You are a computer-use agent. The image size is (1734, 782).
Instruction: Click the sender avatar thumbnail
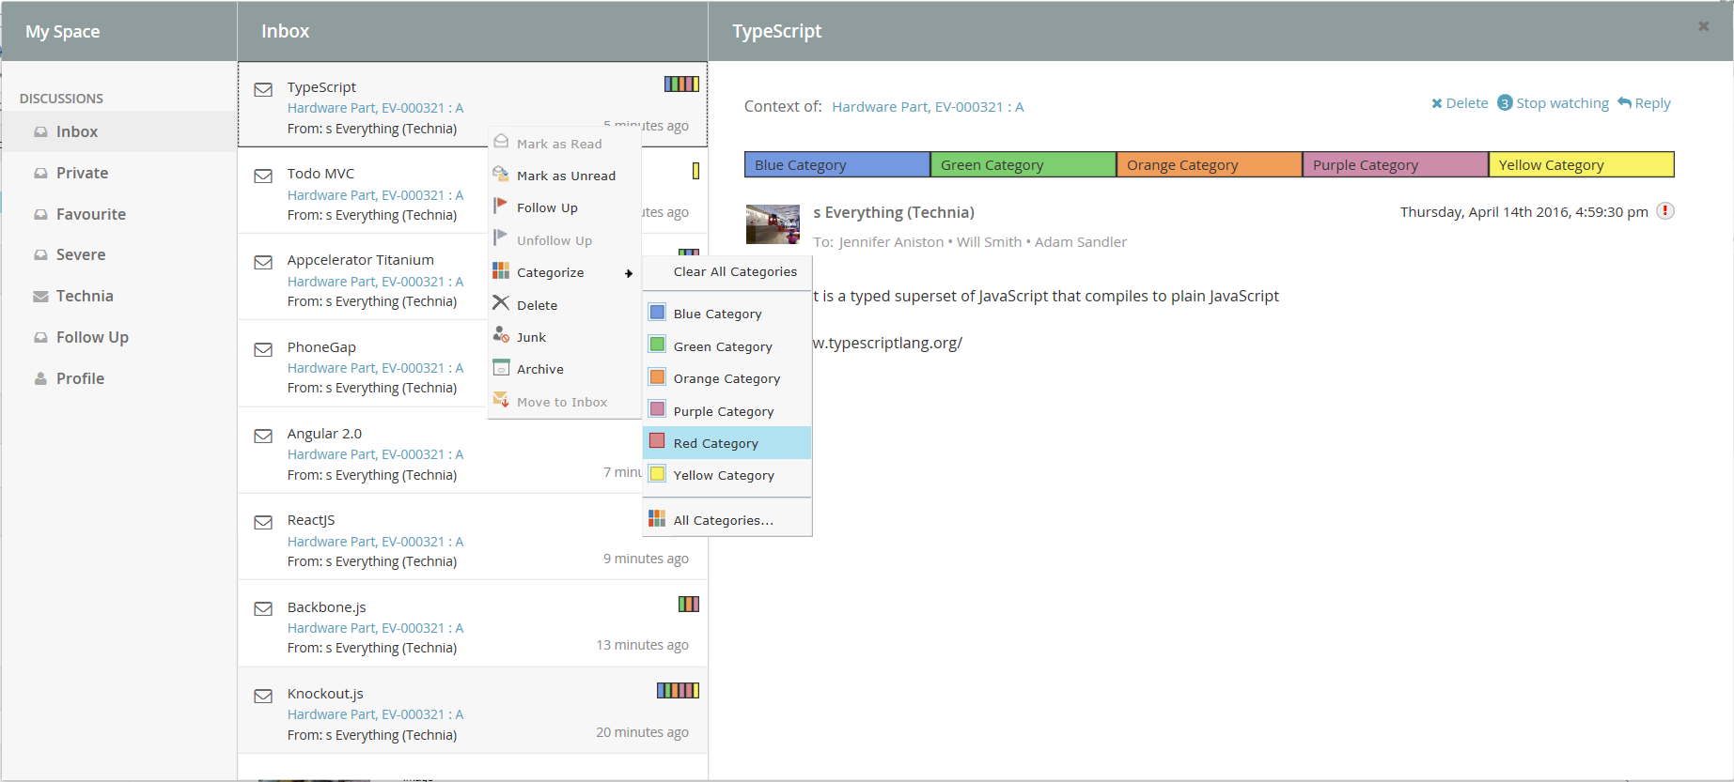[773, 224]
